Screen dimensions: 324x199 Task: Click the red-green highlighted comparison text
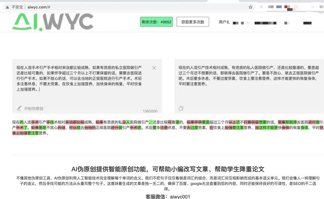coord(168,128)
